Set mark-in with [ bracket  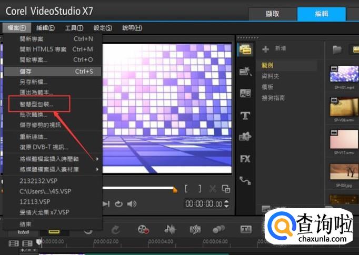(x=186, y=189)
